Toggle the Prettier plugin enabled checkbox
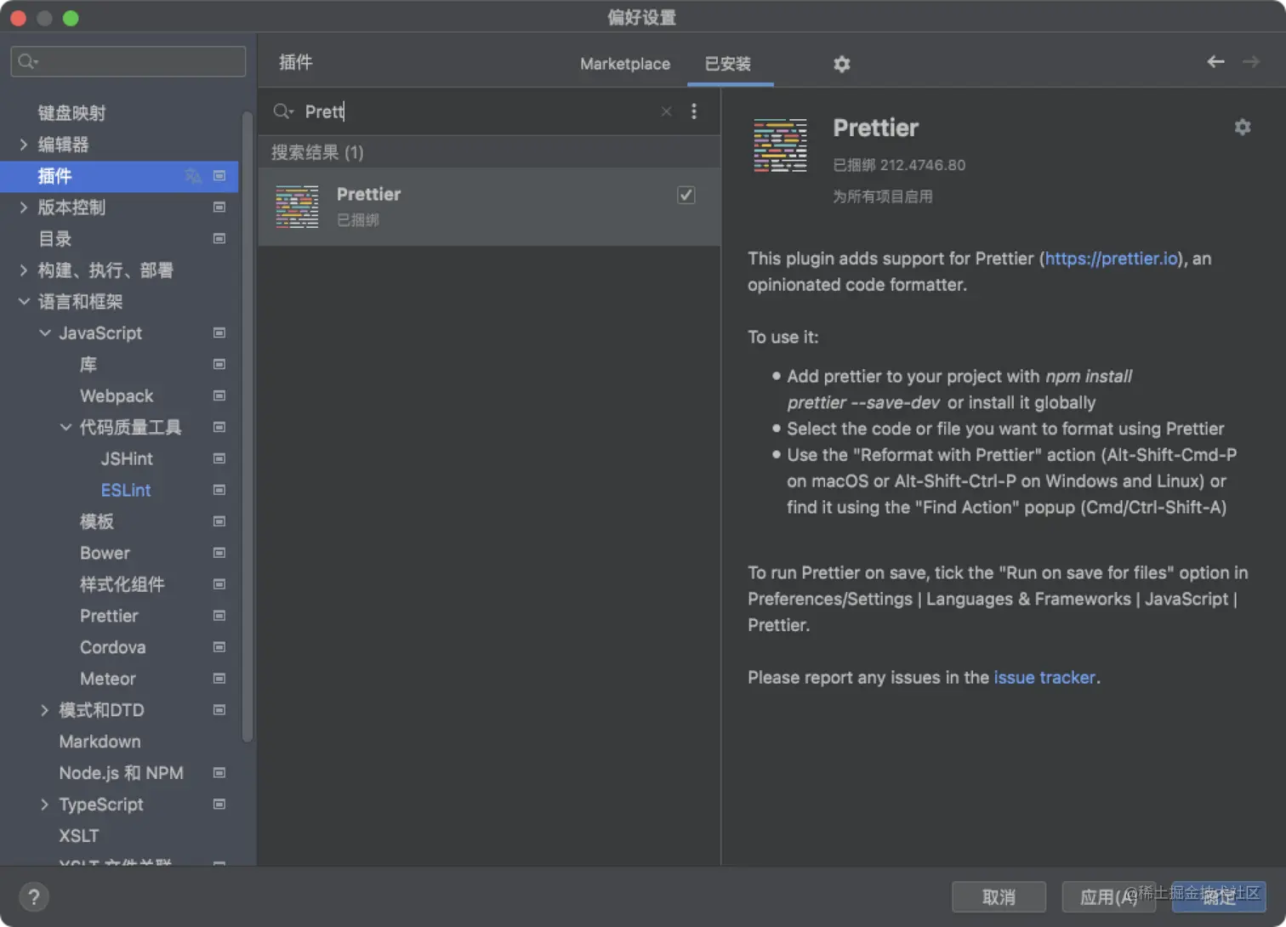Viewport: 1286px width, 927px height. pyautogui.click(x=686, y=196)
